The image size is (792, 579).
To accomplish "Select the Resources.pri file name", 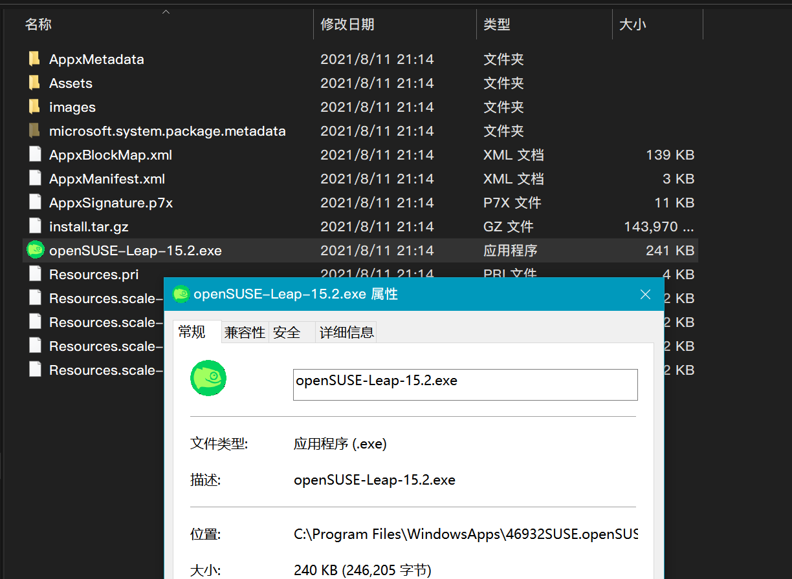I will 94,275.
